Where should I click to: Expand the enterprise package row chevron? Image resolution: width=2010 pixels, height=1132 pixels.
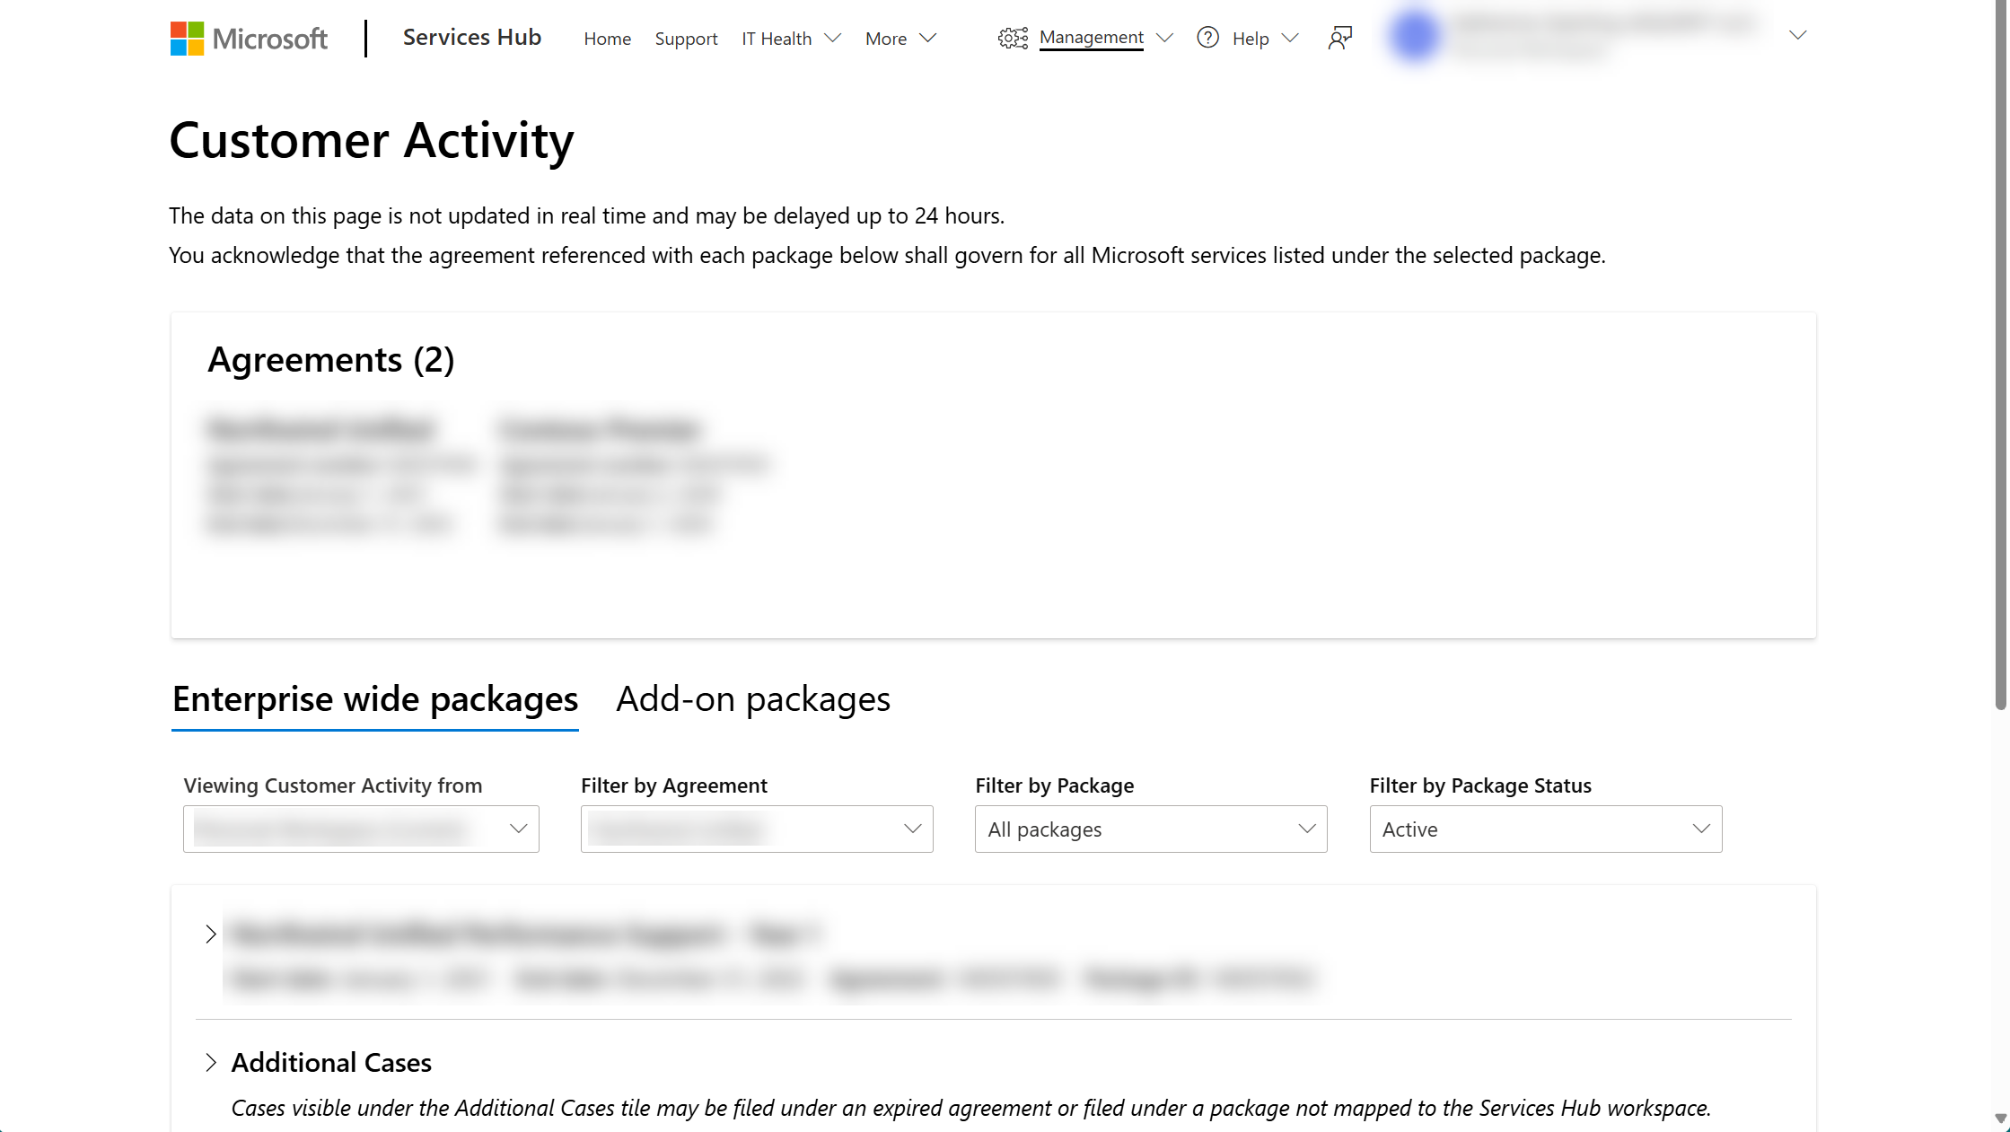pos(211,934)
